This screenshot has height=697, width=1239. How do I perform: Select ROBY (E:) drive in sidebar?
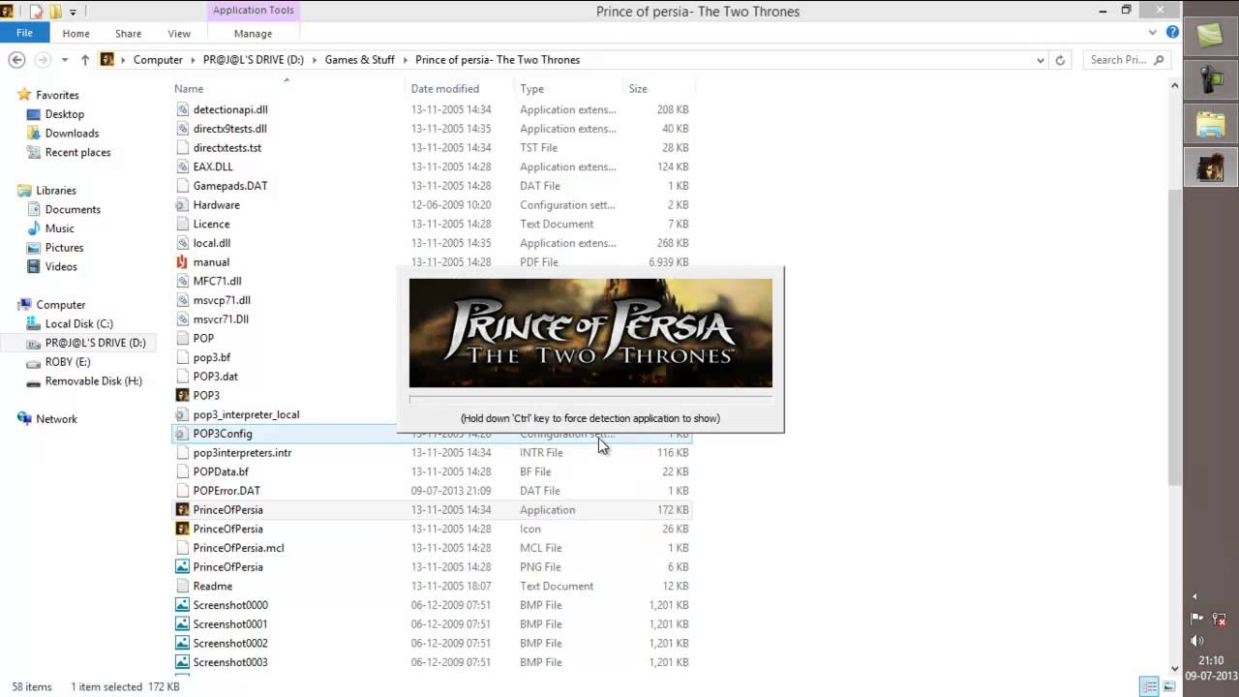pyautogui.click(x=67, y=362)
